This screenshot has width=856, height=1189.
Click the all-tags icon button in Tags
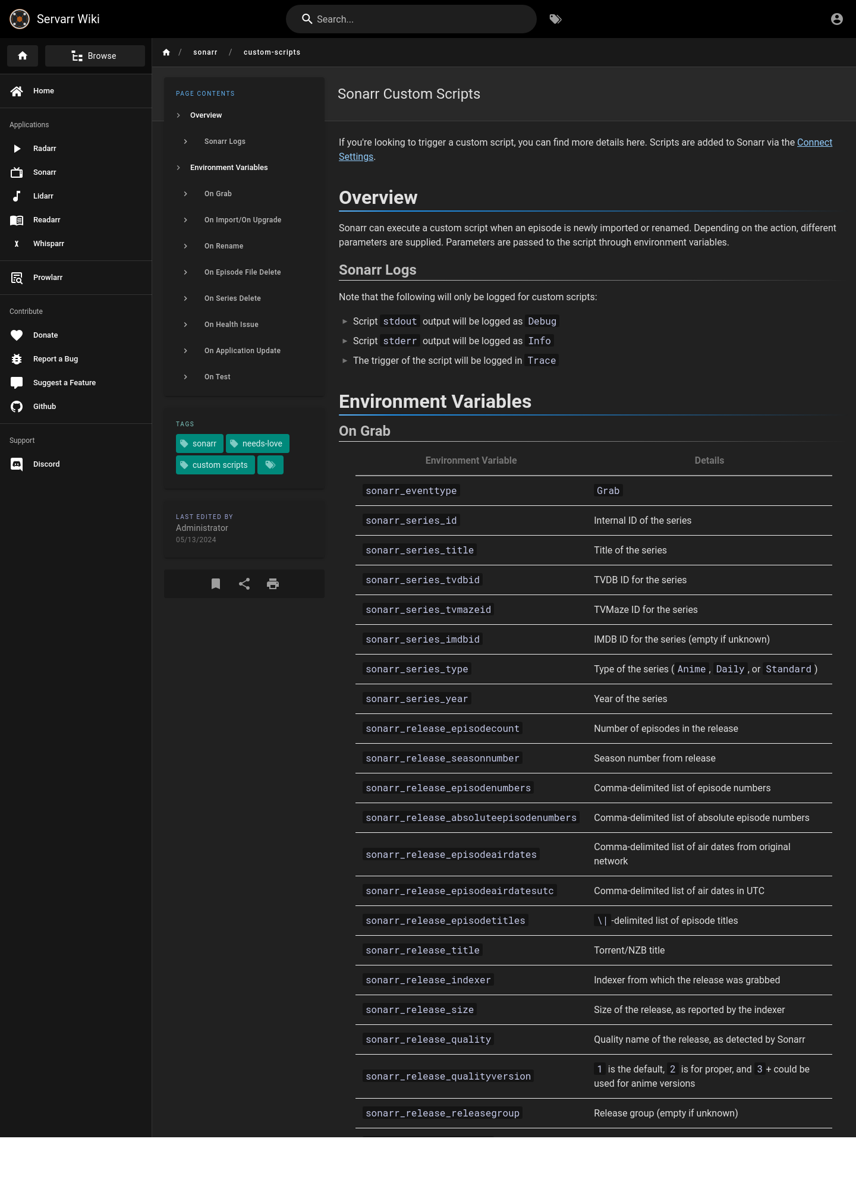[x=270, y=465]
